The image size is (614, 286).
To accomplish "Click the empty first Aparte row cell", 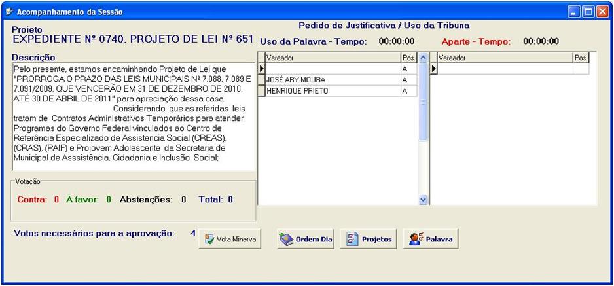I will coord(504,69).
